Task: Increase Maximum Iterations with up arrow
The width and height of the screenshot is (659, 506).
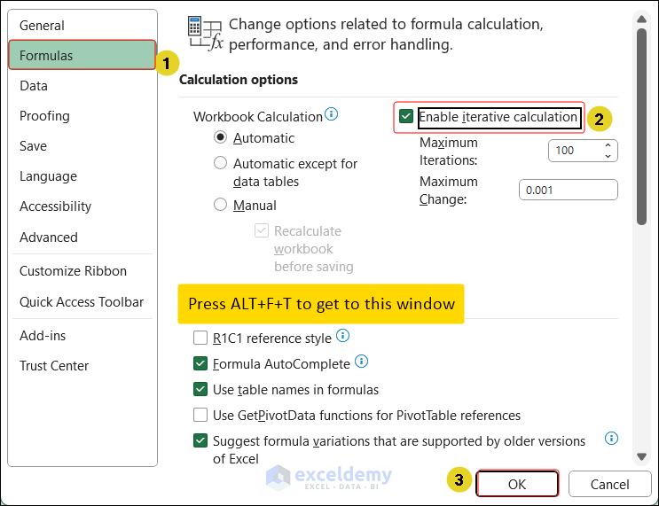Action: (x=608, y=145)
